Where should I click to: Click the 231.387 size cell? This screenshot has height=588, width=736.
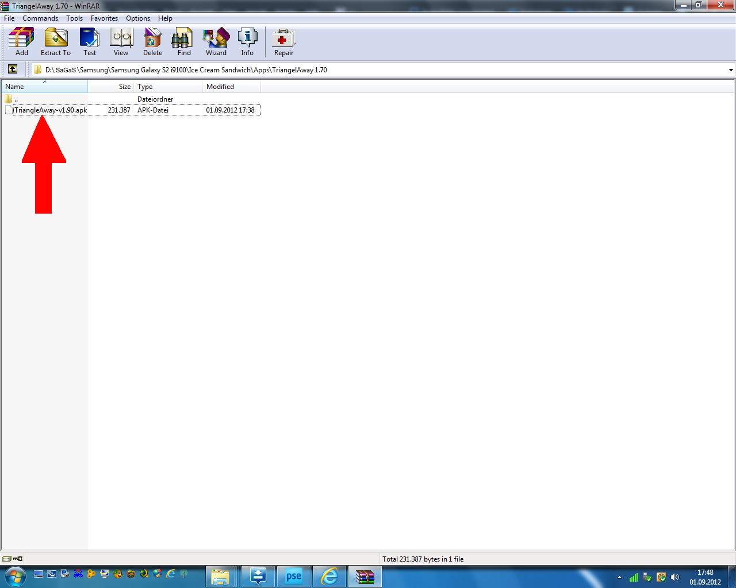[x=119, y=110]
